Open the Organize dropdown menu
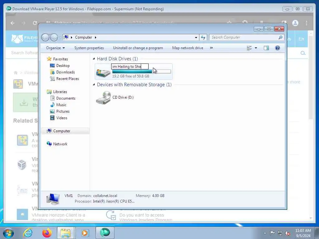The width and height of the screenshot is (319, 239). click(55, 48)
